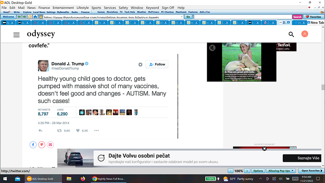Open the tweet settings gear icon
The width and height of the screenshot is (325, 183).
click(140, 65)
